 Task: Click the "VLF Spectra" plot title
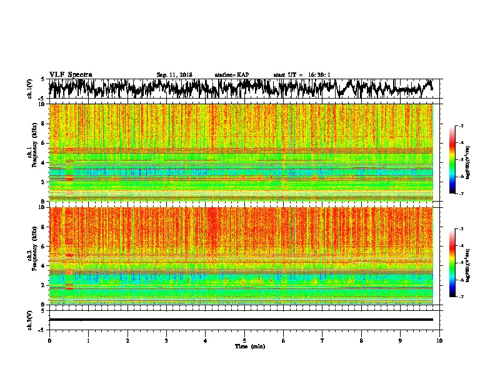tap(71, 75)
